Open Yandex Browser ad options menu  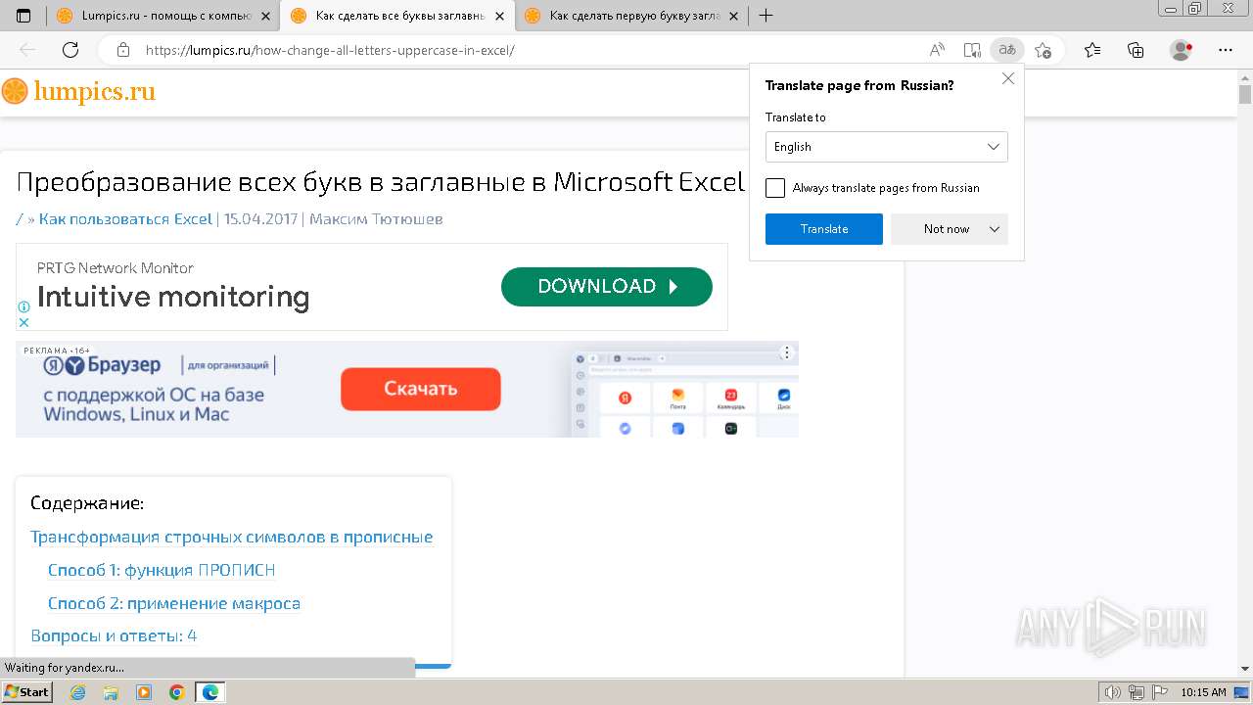tap(786, 352)
